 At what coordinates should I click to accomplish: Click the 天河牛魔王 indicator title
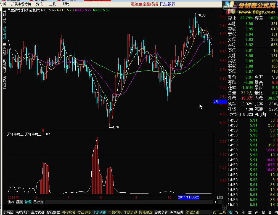tap(15, 134)
